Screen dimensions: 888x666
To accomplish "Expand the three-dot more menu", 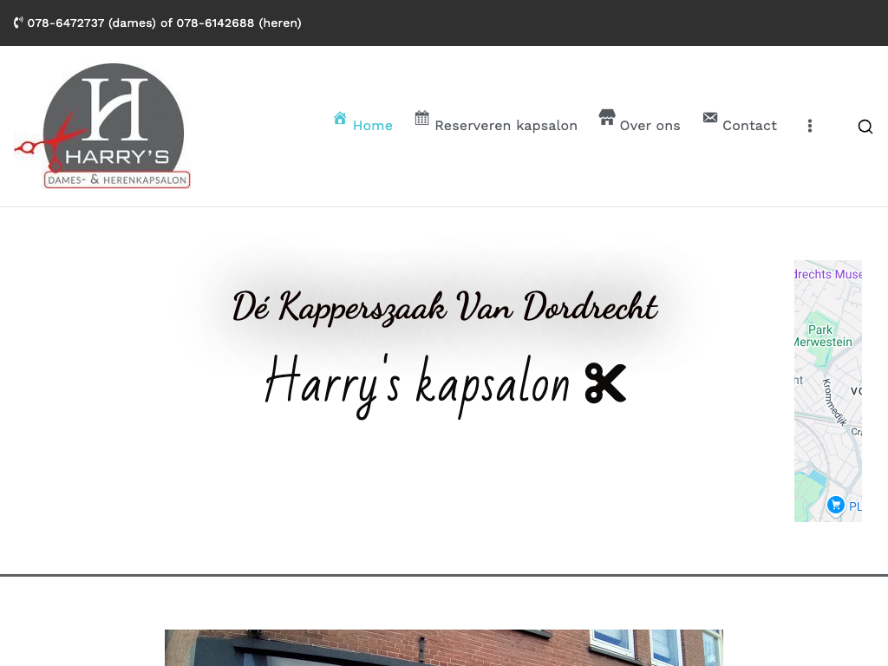I will click(809, 126).
